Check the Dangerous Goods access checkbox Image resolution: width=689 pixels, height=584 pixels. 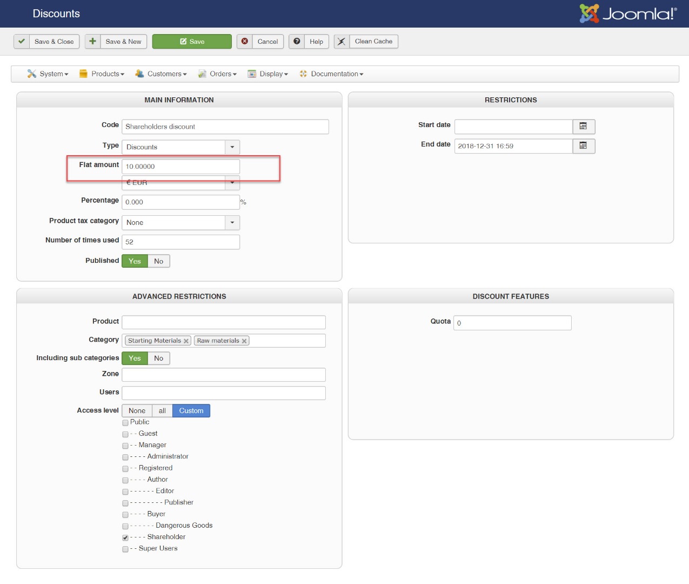point(125,526)
